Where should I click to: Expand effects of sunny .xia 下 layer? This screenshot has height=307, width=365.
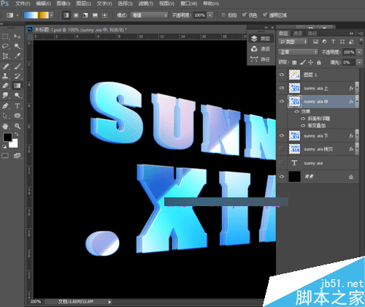(x=357, y=136)
